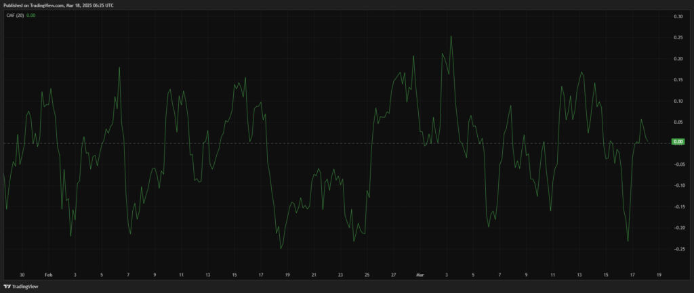Viewport: 694px width, 293px height.
Task: Select the -0.20 level on value axis
Action: 677,228
